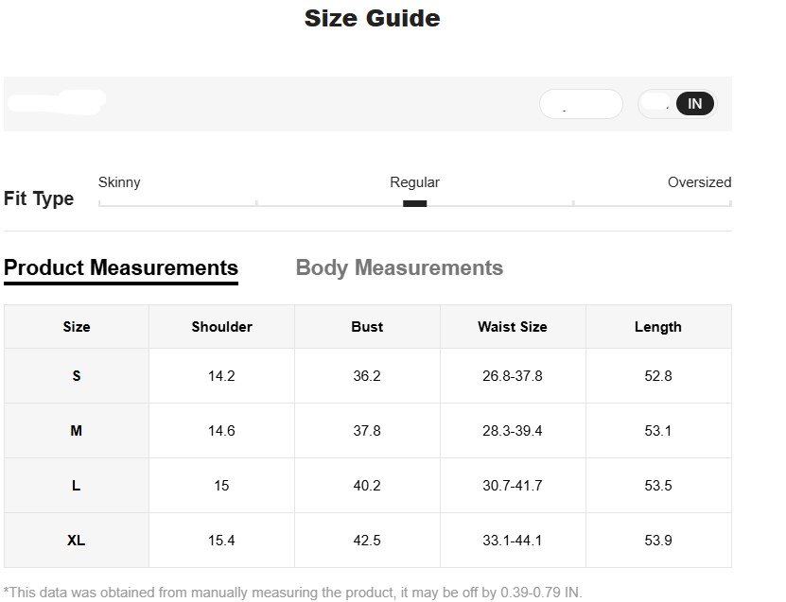Viewport: 786px width, 602px height.
Task: Select the M size row label
Action: point(77,431)
